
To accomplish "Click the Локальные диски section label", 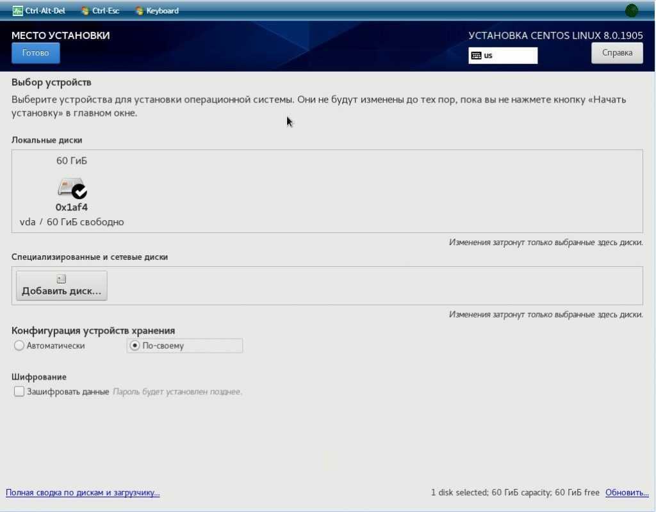I will [47, 140].
